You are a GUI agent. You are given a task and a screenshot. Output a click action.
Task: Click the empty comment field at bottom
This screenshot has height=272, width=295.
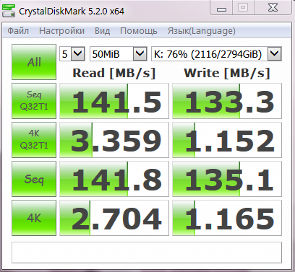coord(147,253)
